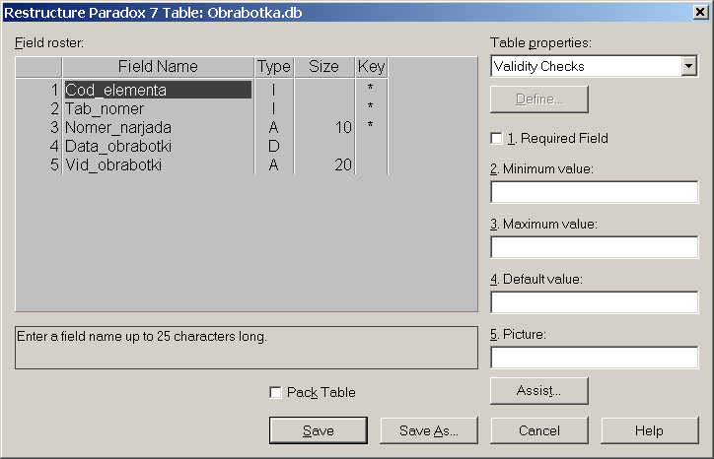
Task: Click the Type cell of Nomer_narjada
Action: click(x=274, y=127)
